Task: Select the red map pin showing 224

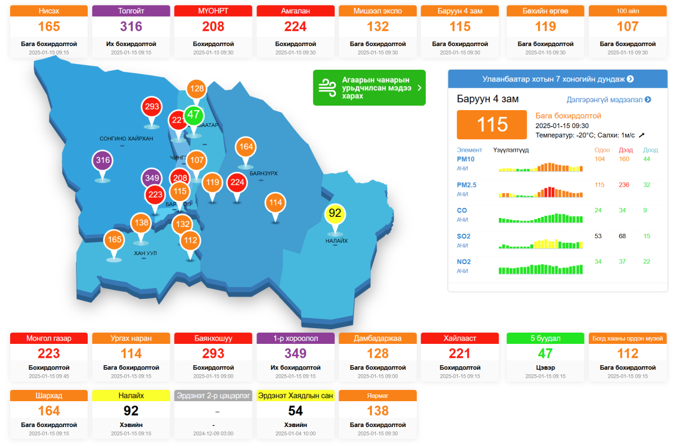Action: 237,183
